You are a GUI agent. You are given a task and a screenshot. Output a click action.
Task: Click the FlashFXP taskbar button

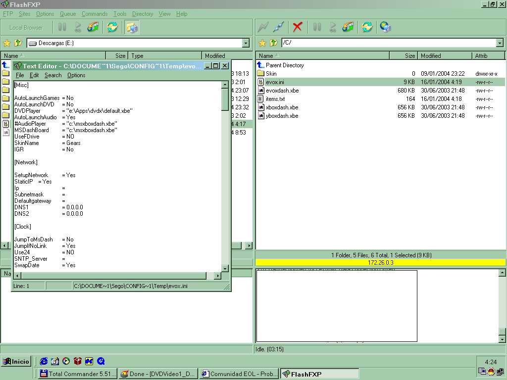pyautogui.click(x=319, y=374)
